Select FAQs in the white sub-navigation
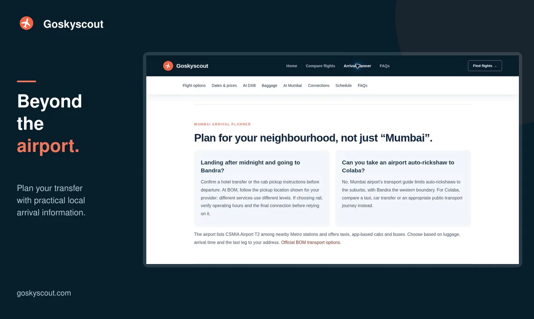The width and height of the screenshot is (534, 319). 362,86
